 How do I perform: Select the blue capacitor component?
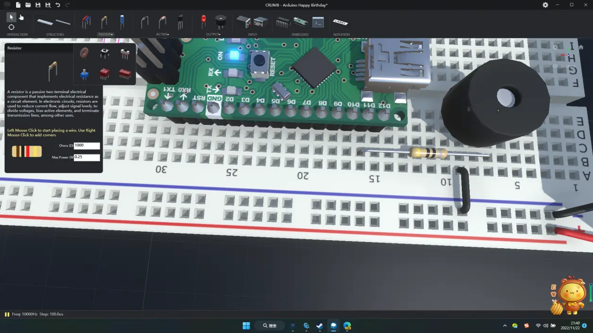[122, 22]
